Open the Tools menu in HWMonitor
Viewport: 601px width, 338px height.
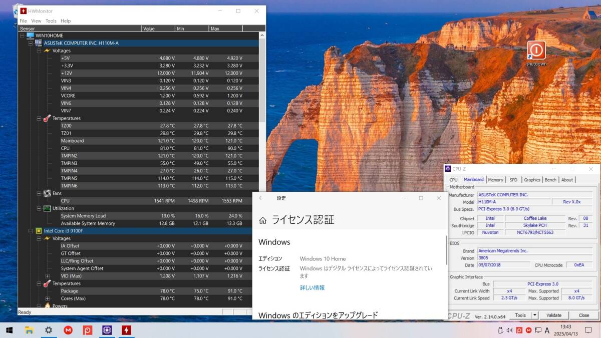51,21
